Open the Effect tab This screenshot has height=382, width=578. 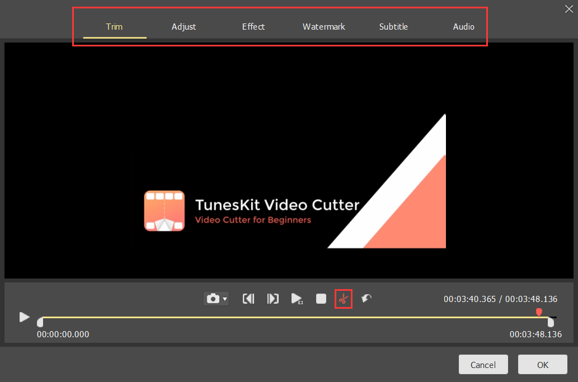[x=253, y=26]
